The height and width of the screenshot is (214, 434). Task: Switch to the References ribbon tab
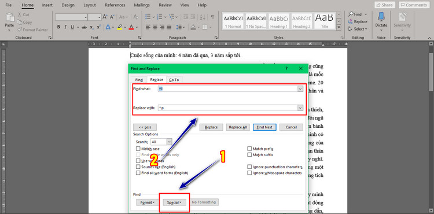115,5
